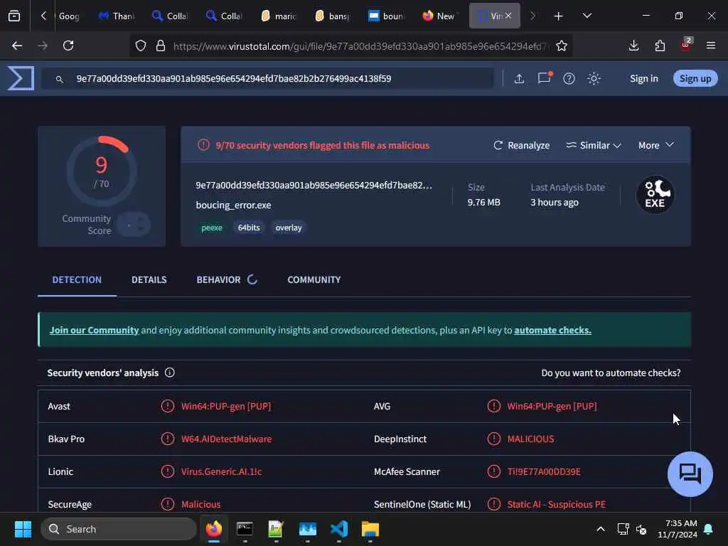Click the DeepInstinct alert icon
728x546 pixels.
[494, 439]
